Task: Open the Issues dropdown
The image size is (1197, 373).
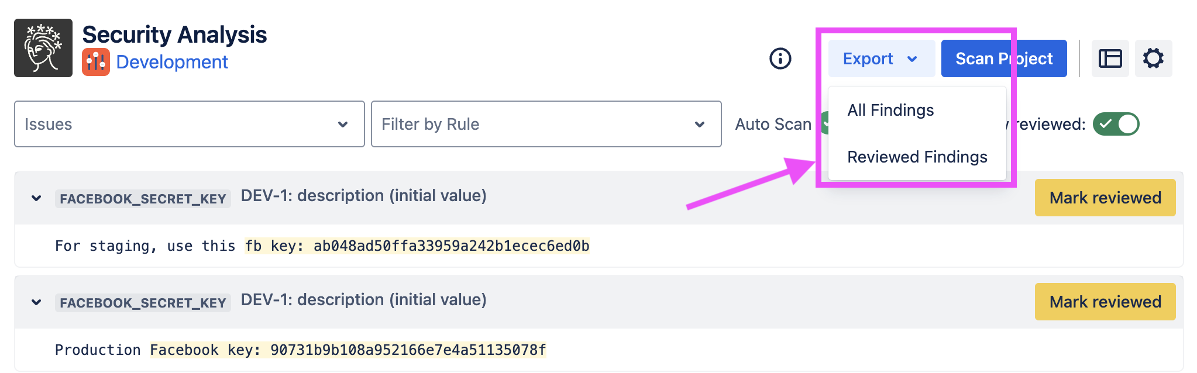Action: click(x=189, y=124)
